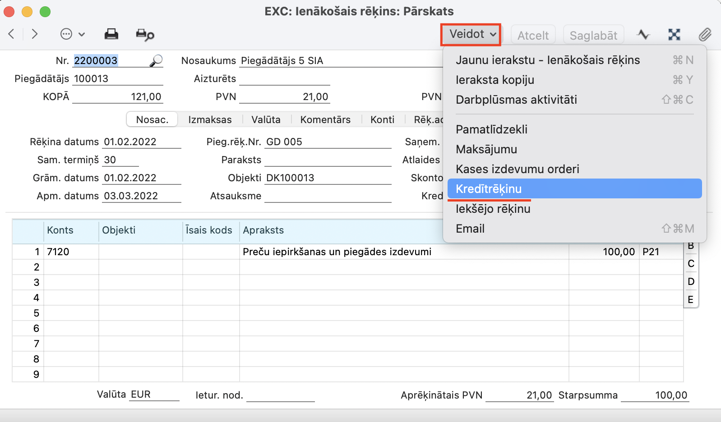Choose Pamatlīdzekli from the menu
This screenshot has height=422, width=721.
(491, 129)
